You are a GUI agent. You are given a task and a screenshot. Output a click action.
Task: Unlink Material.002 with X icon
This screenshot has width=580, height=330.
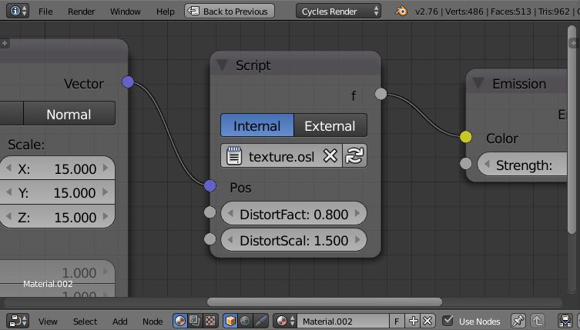427,321
